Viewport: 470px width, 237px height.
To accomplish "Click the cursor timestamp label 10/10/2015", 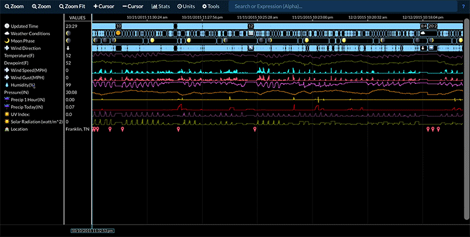I will [92, 231].
